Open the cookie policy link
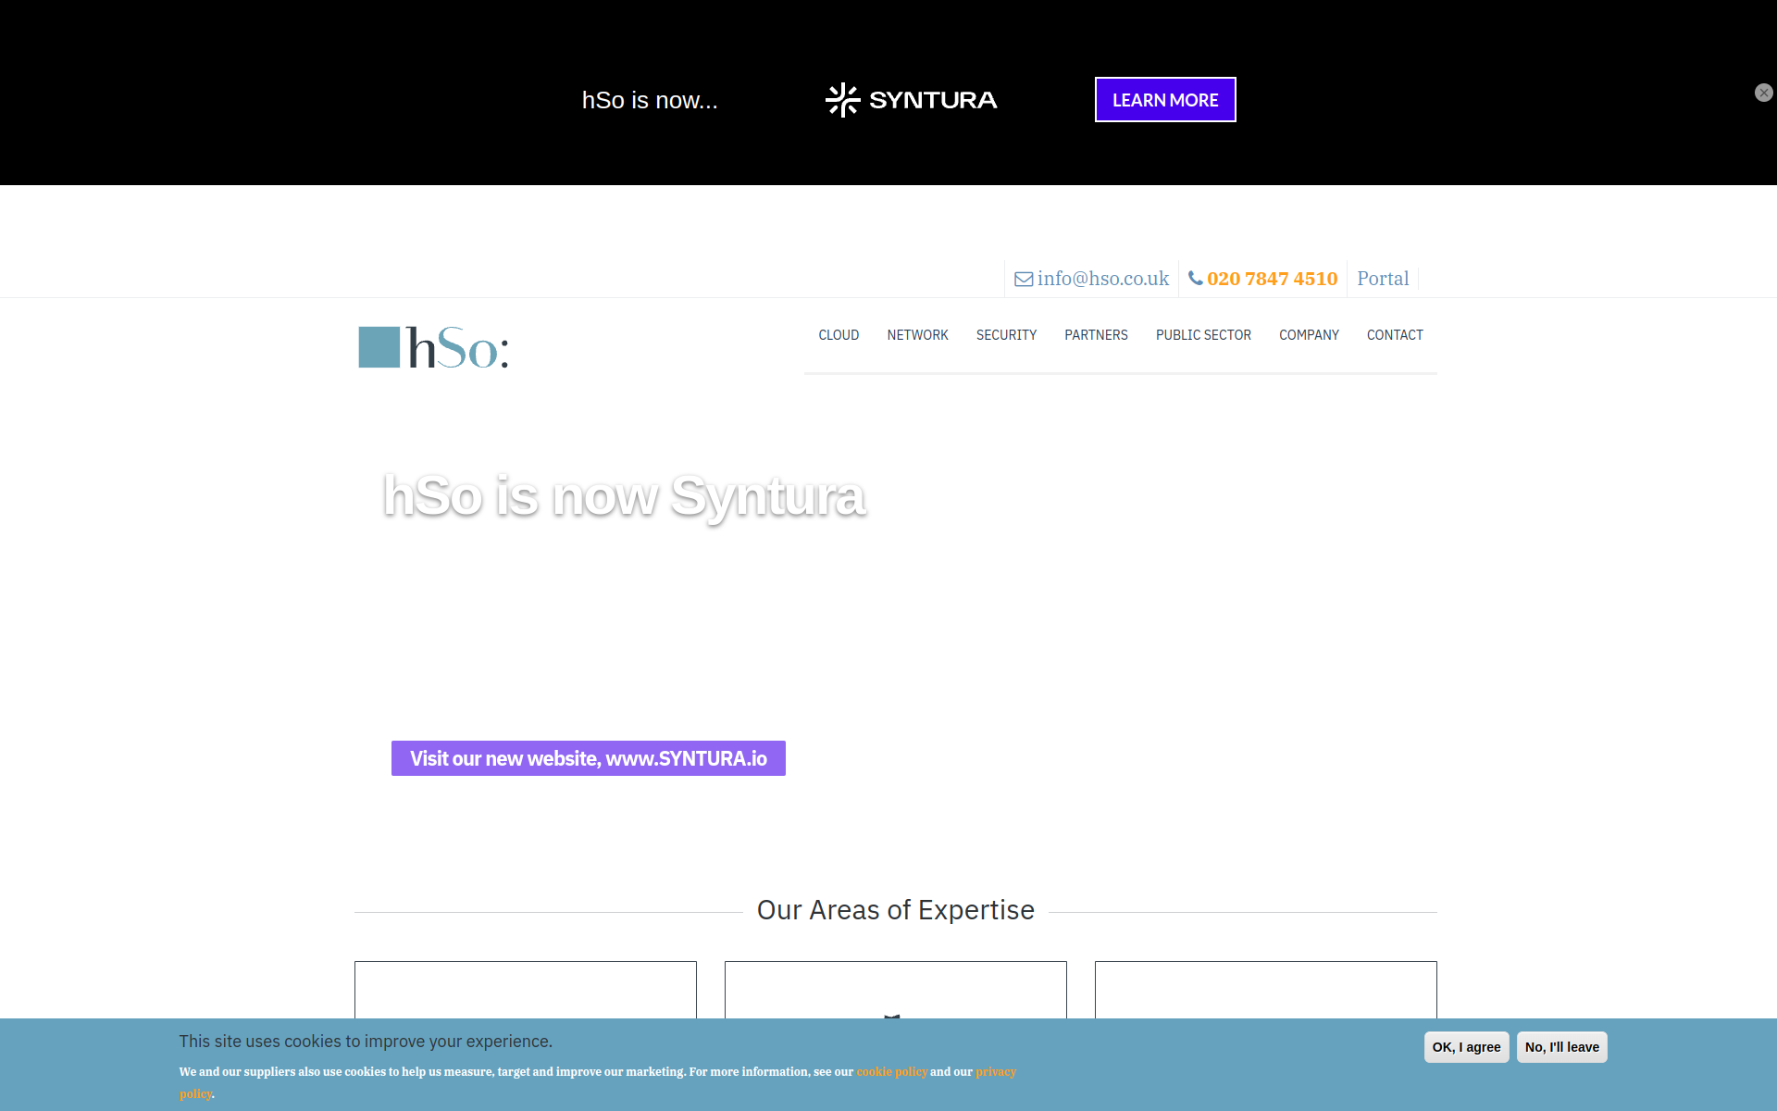 point(891,1072)
